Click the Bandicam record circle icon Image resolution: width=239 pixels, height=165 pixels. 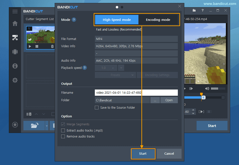[x=15, y=125]
